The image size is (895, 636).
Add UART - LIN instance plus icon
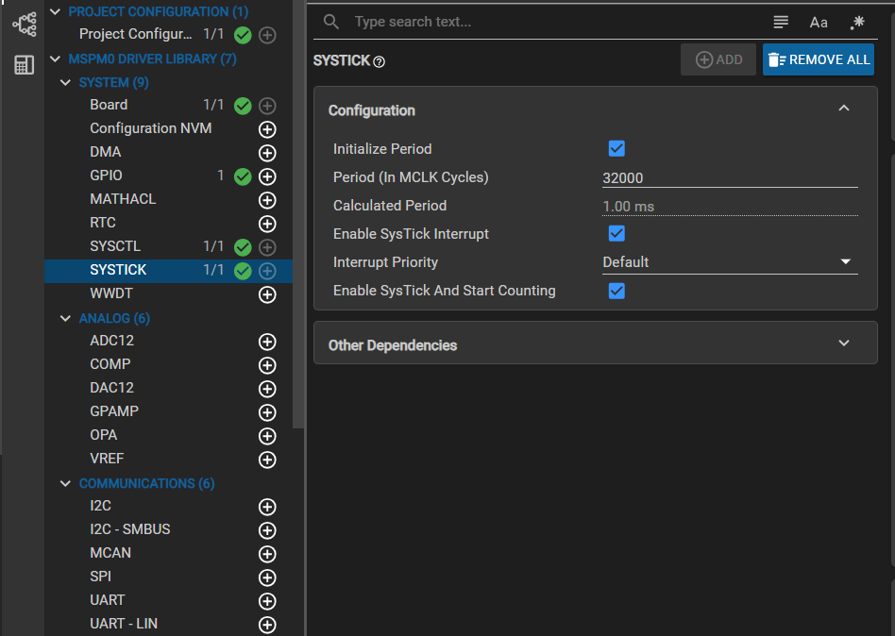coord(267,625)
